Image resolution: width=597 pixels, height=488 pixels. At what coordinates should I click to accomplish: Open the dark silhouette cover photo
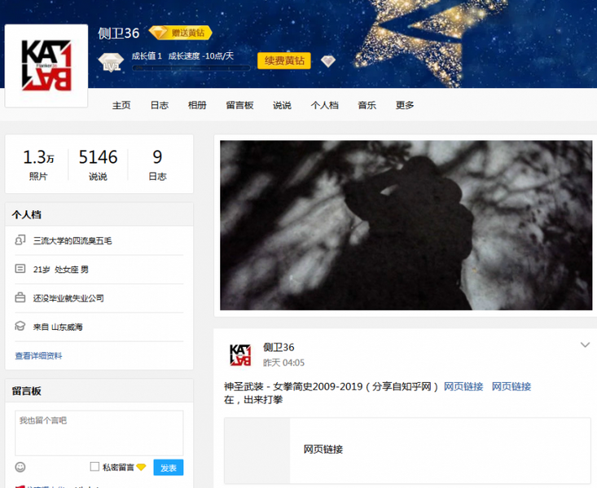pos(406,225)
